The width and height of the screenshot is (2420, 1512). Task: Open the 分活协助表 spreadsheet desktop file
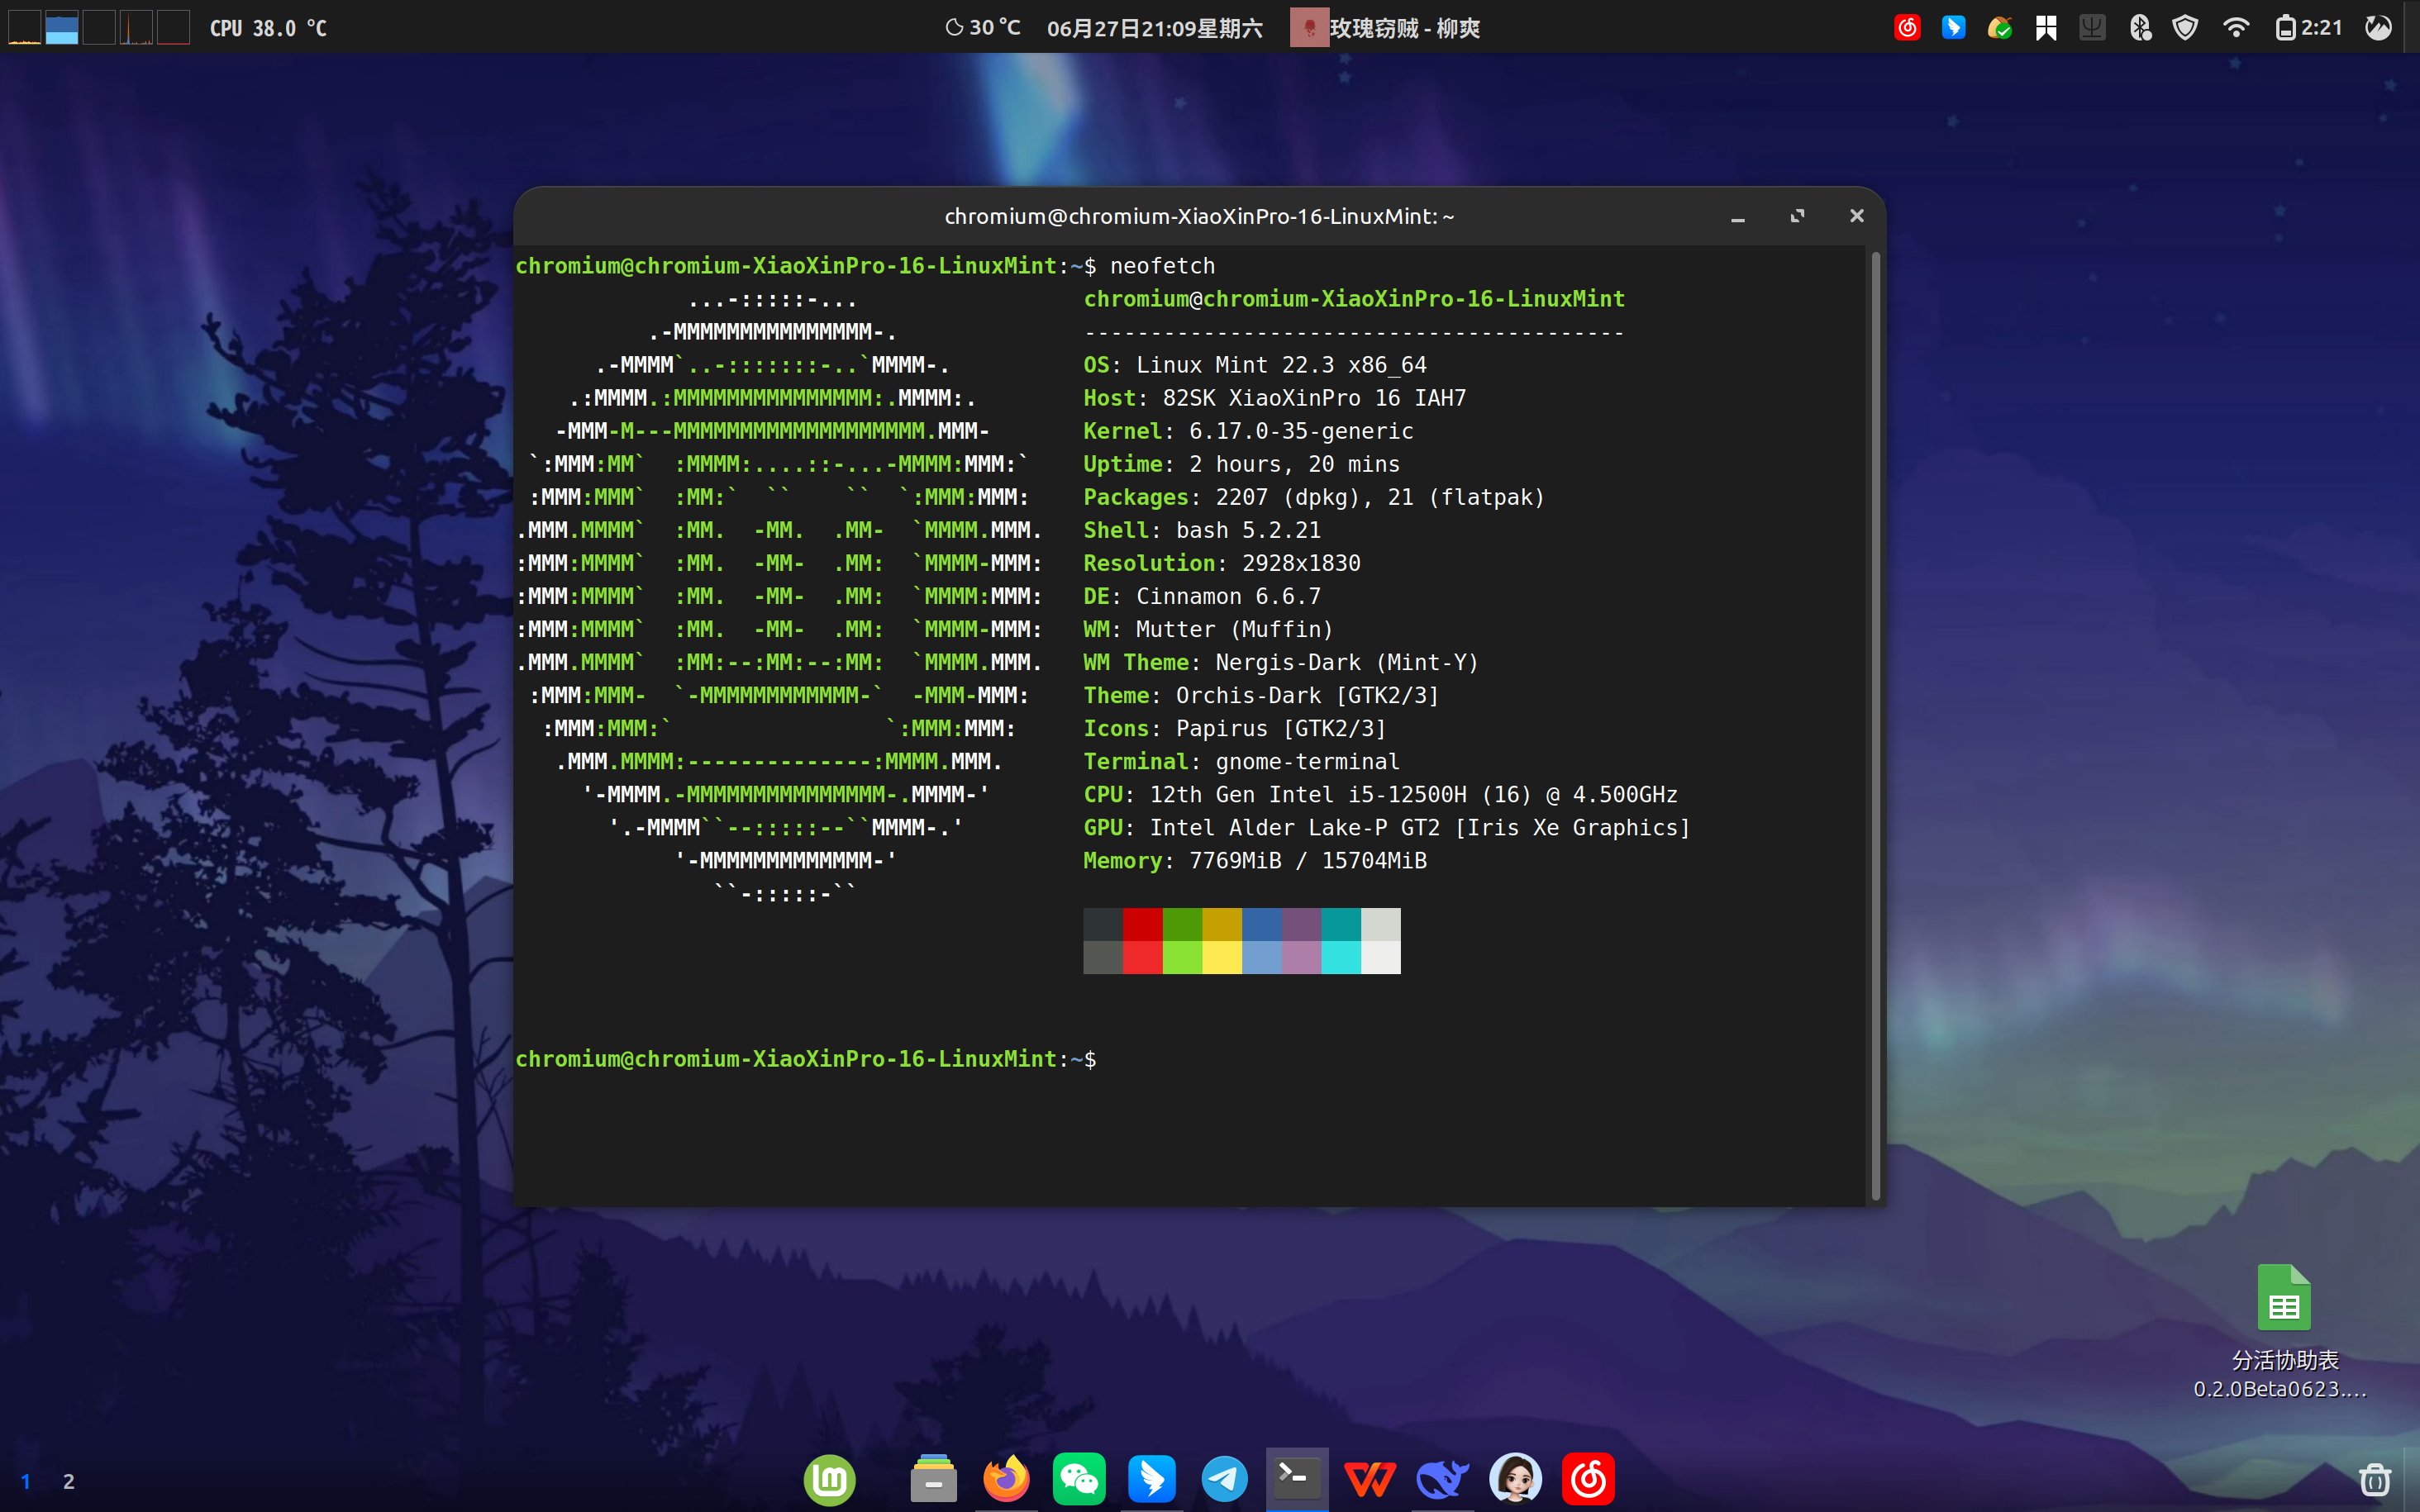tap(2283, 1331)
